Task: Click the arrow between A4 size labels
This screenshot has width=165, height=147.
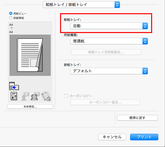Action: (12, 28)
